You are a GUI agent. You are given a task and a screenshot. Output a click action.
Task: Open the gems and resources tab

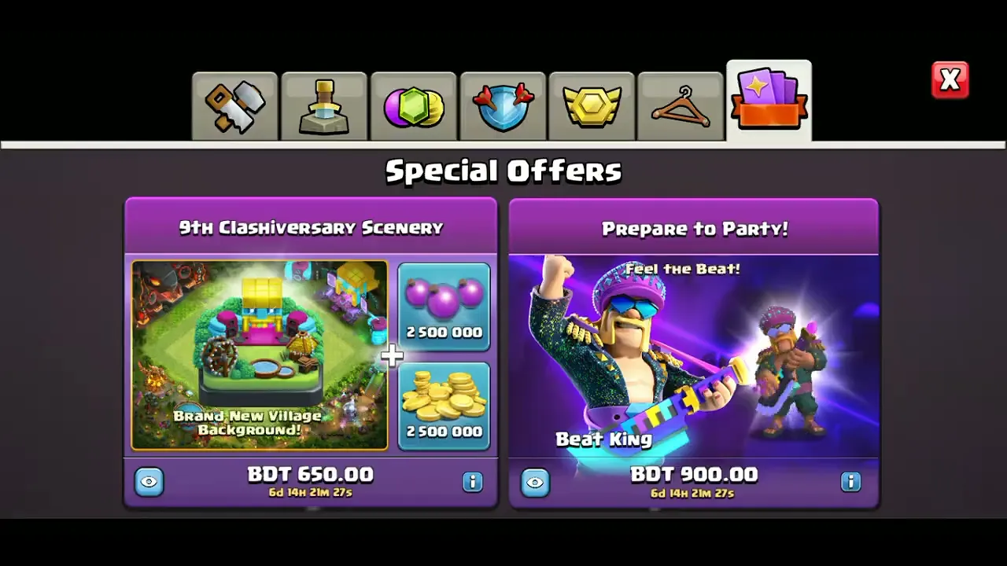click(413, 107)
